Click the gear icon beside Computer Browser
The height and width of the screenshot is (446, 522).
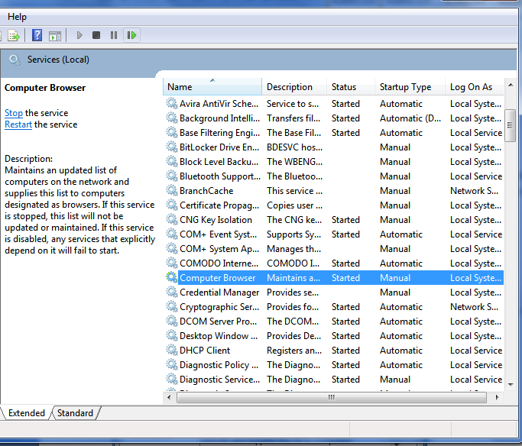click(x=172, y=278)
